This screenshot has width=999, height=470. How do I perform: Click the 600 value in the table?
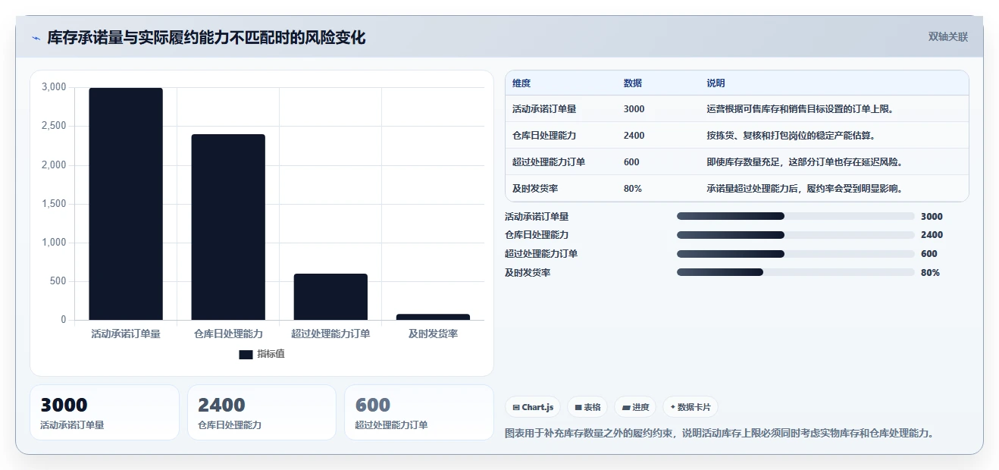tap(631, 162)
